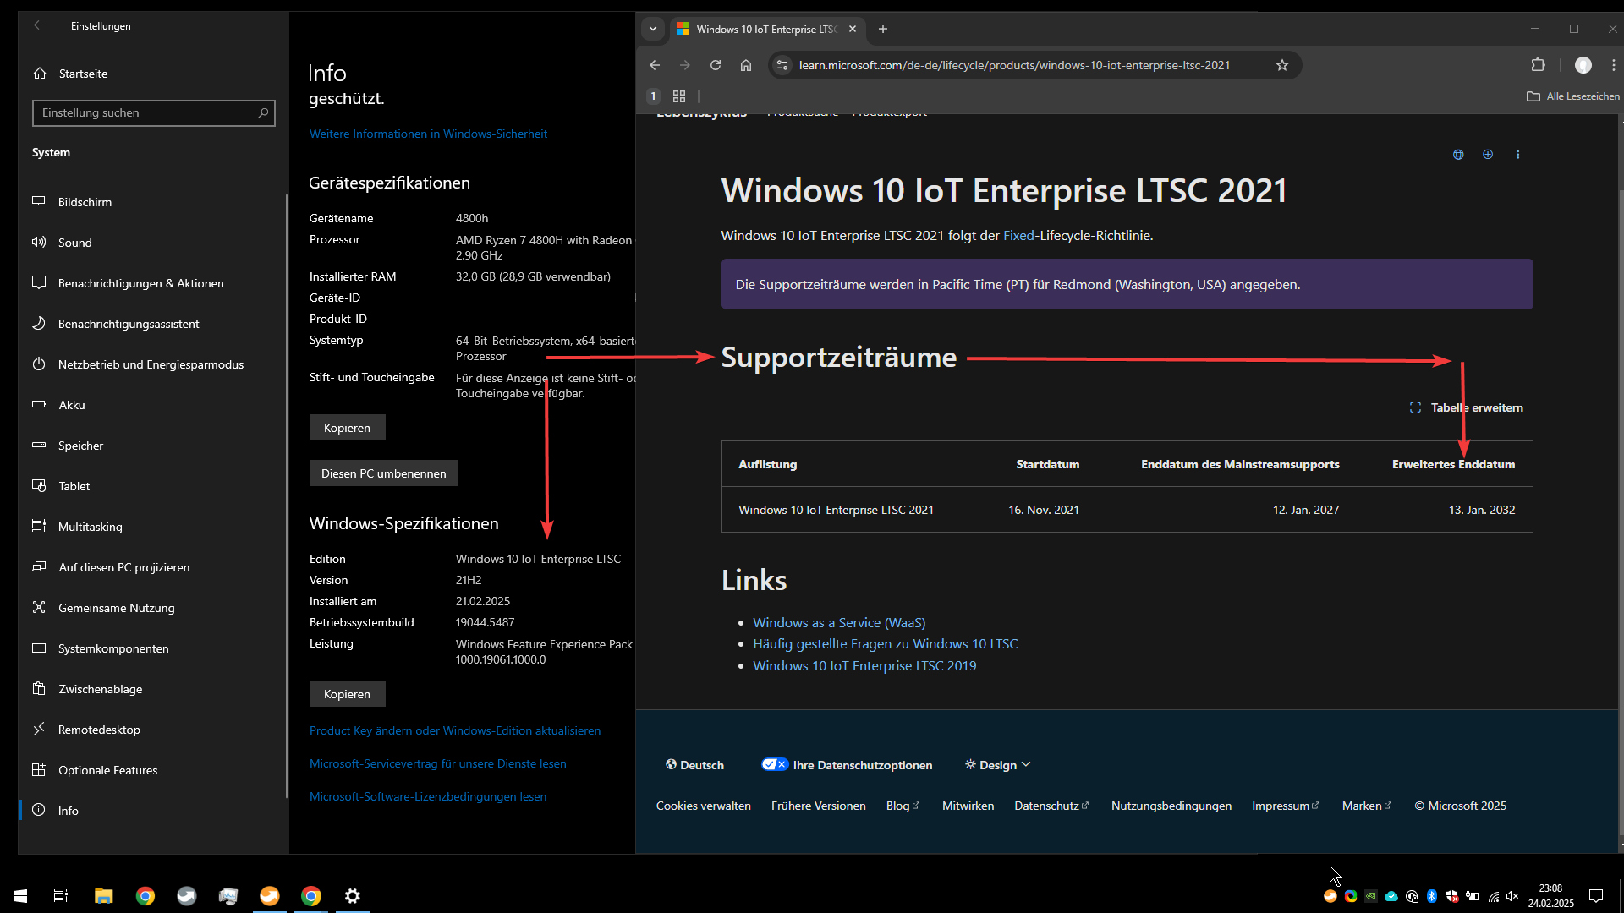Click the globe language icon on page
Image resolution: width=1624 pixels, height=913 pixels.
click(1458, 155)
